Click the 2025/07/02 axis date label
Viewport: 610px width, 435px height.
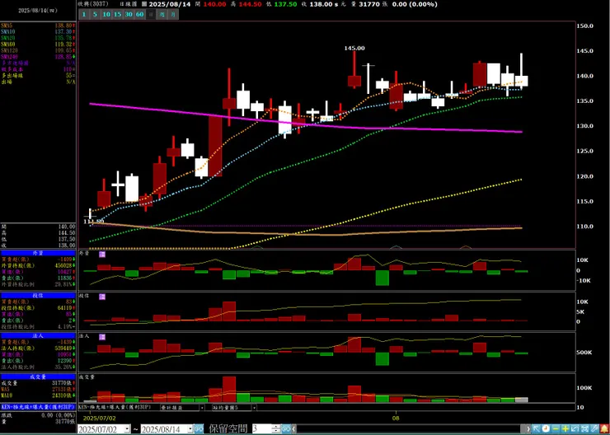coord(99,419)
